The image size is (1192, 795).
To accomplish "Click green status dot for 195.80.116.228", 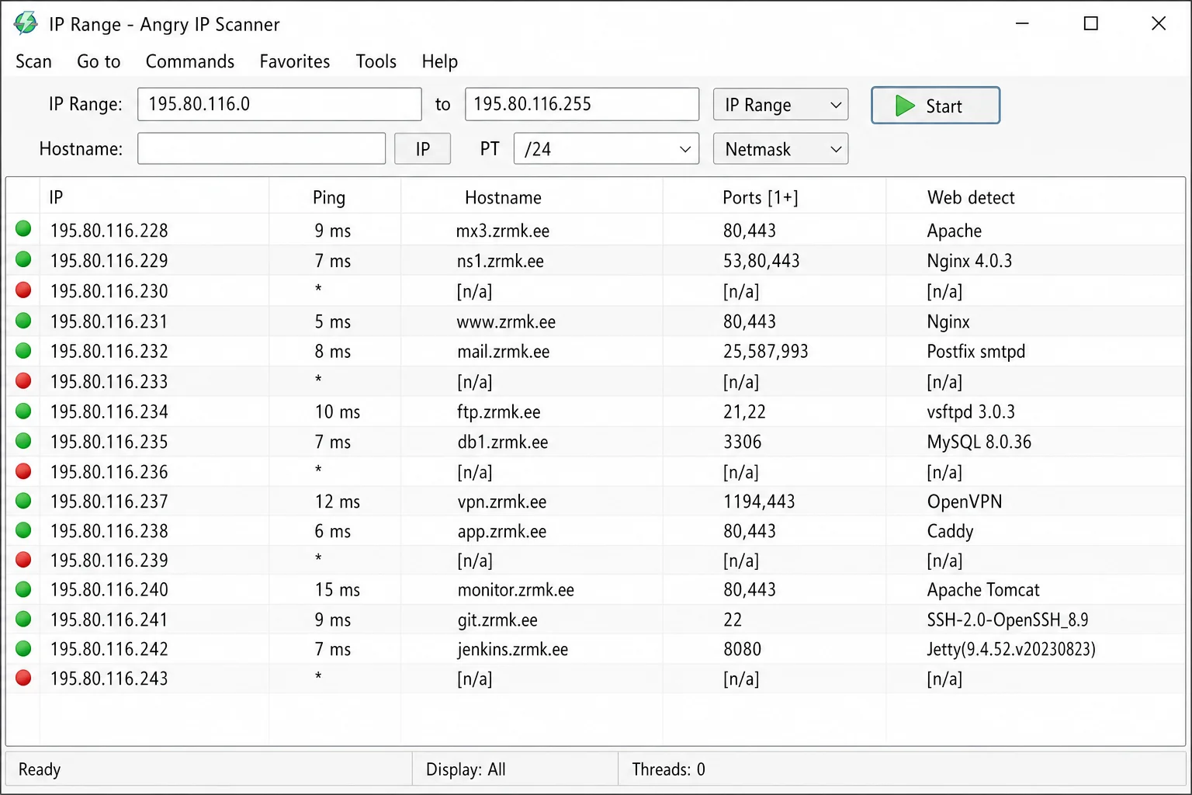I will point(23,228).
